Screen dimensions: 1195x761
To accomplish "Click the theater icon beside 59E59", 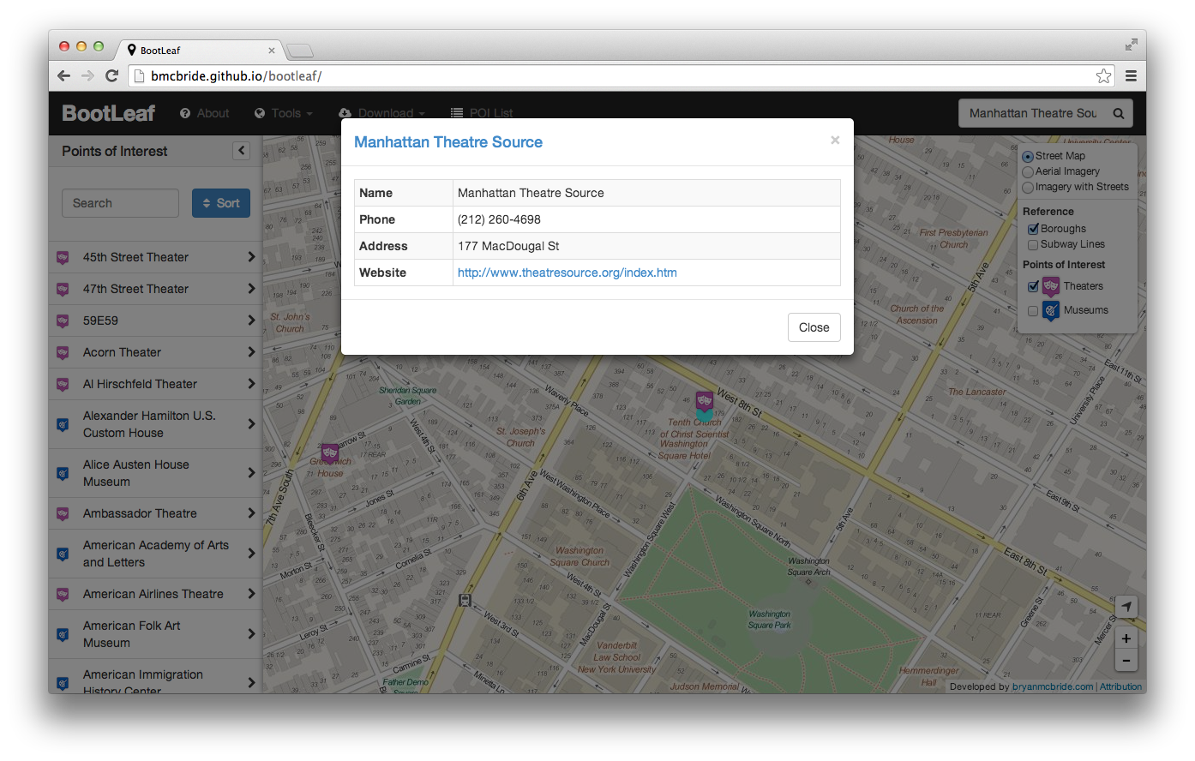I will [x=63, y=321].
